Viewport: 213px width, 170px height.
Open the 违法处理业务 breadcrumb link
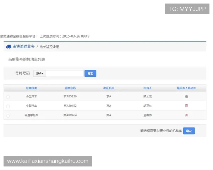(23, 46)
